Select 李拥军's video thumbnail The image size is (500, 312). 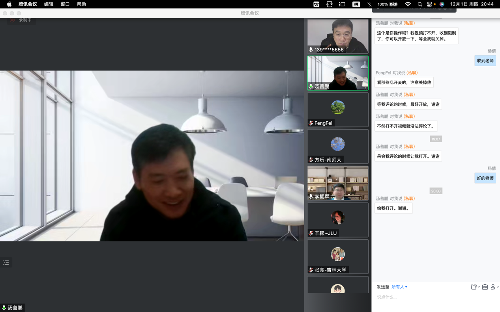coord(338,182)
